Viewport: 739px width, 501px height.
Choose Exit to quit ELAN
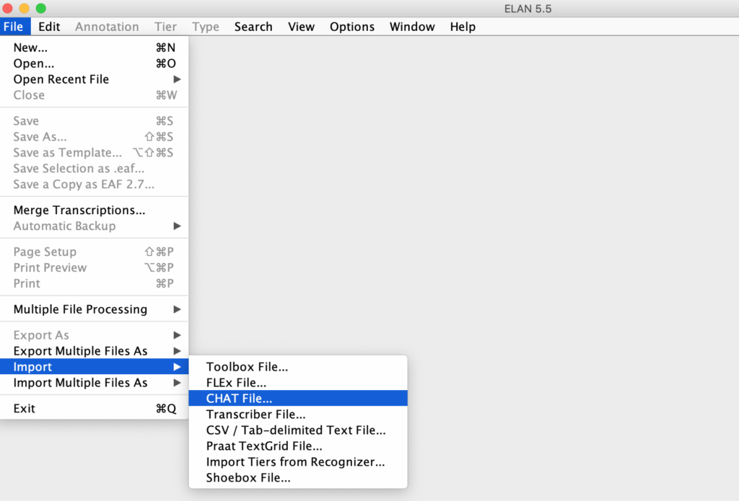95,408
